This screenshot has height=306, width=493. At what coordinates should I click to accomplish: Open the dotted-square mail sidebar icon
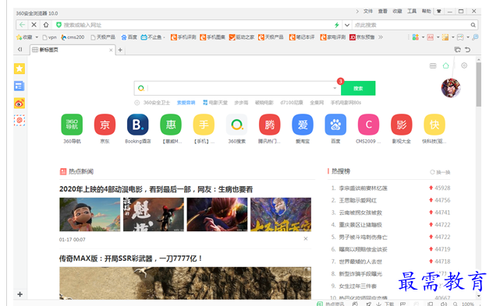[20, 120]
